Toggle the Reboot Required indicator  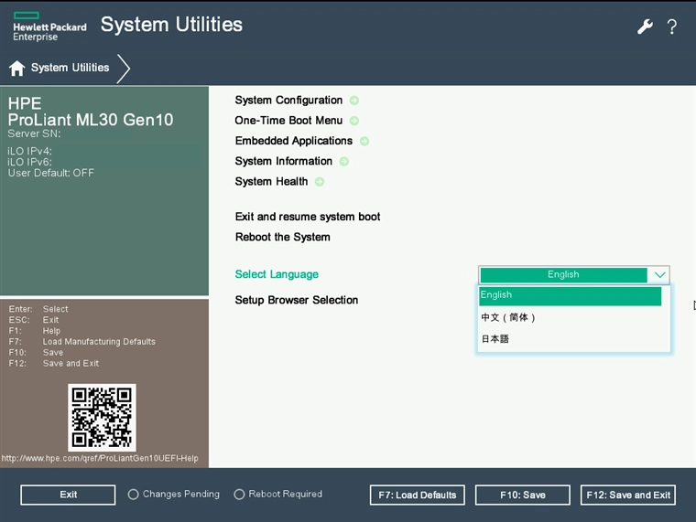[x=239, y=494]
